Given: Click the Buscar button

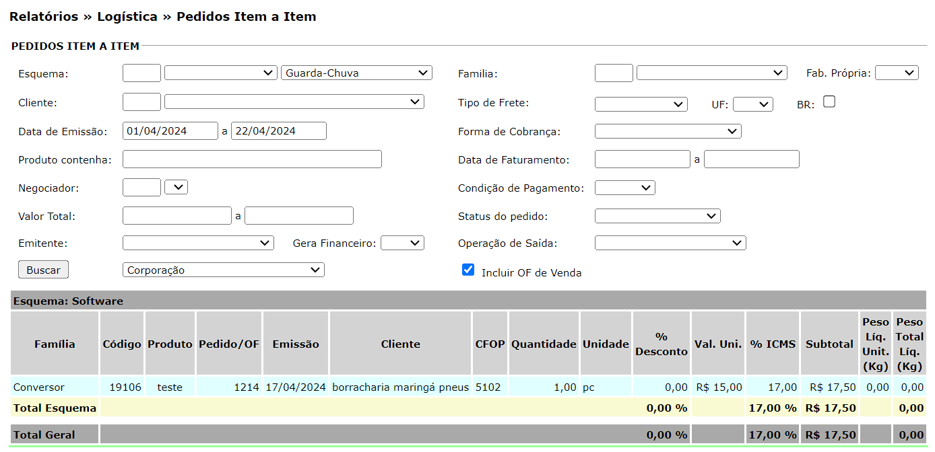Looking at the screenshot, I should click(x=43, y=270).
